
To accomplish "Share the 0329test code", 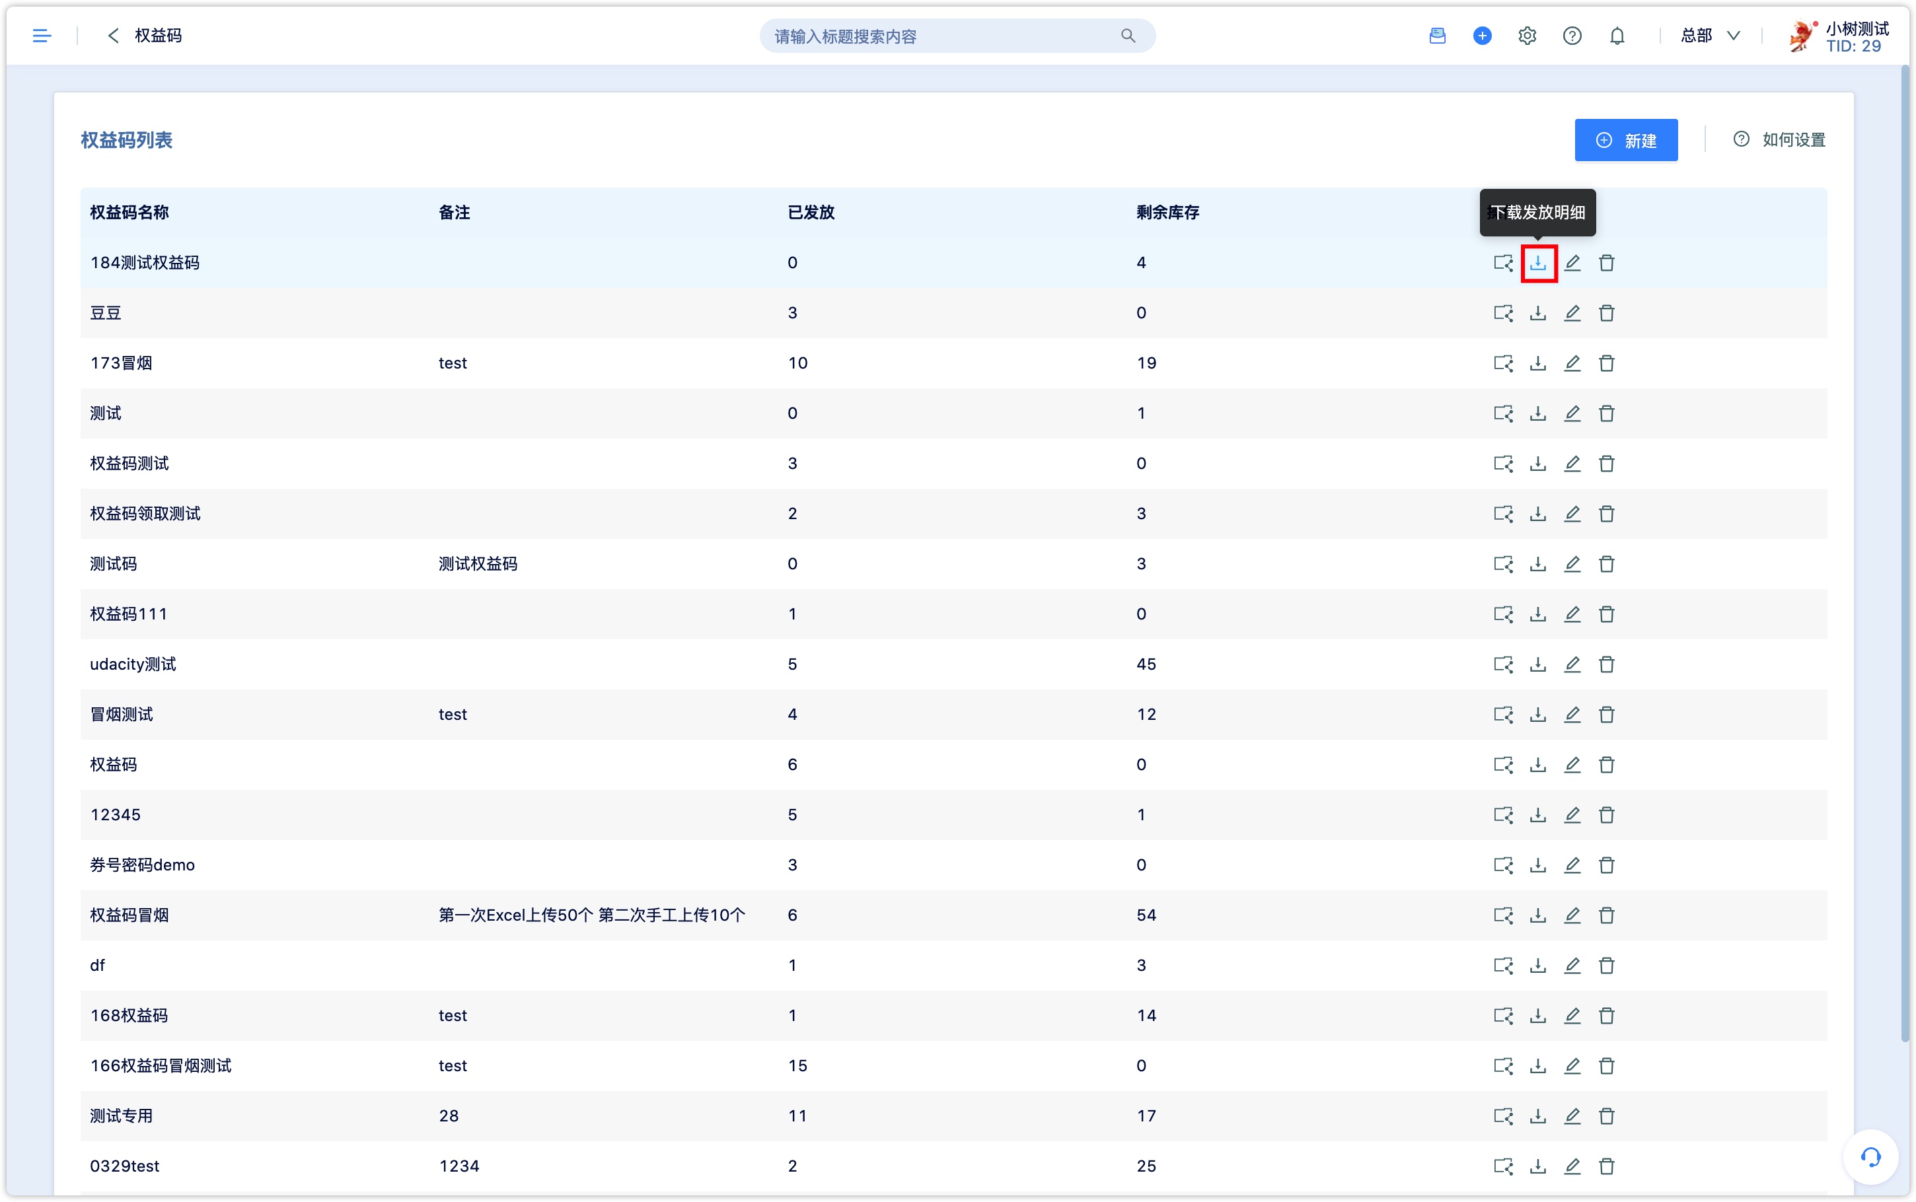I will tap(1502, 1166).
